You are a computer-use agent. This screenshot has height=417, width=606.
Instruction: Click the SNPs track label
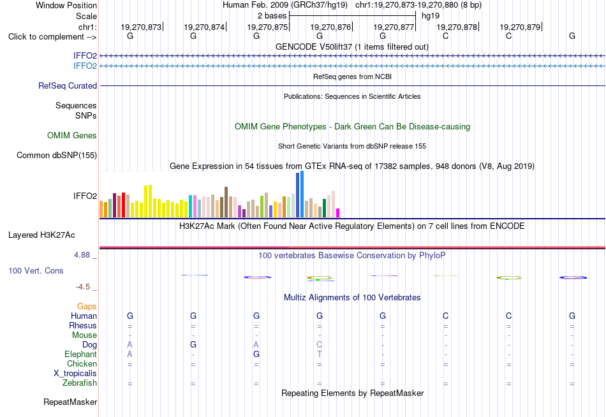pos(86,115)
